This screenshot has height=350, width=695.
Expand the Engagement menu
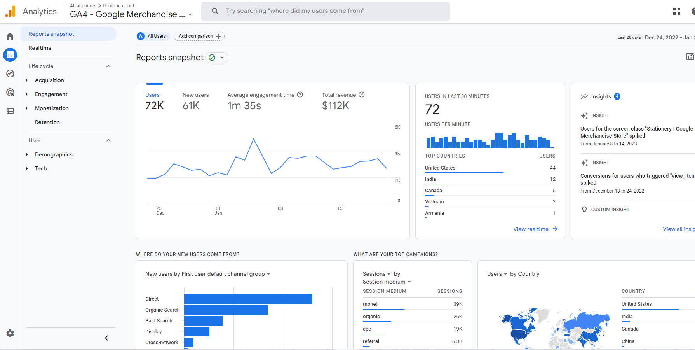(27, 94)
